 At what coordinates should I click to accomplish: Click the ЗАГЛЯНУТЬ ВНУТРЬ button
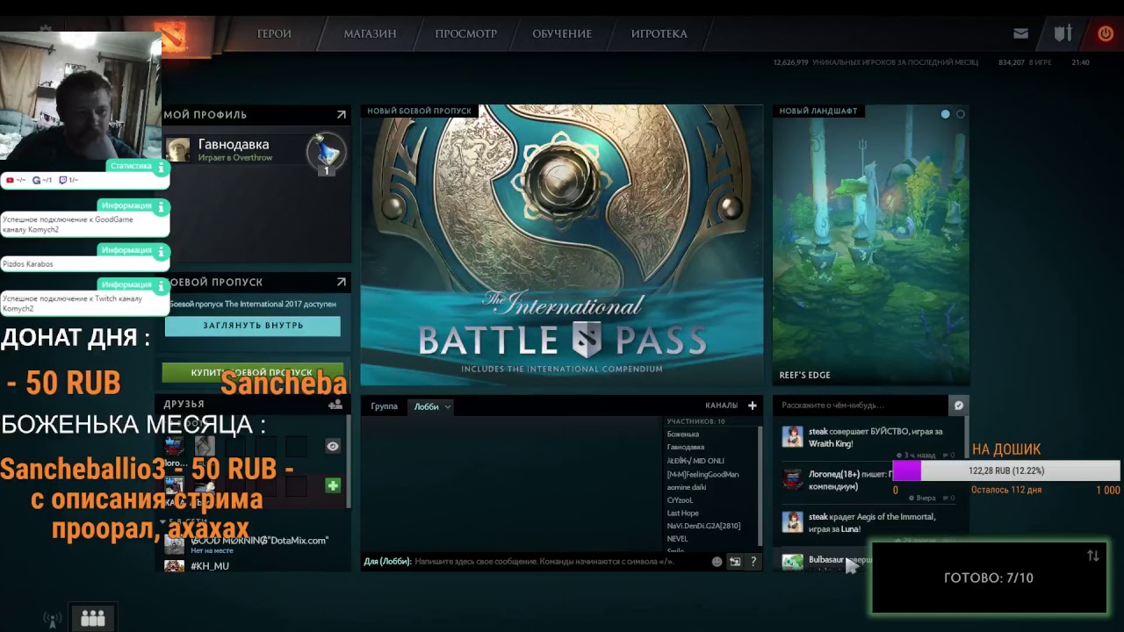coord(253,326)
